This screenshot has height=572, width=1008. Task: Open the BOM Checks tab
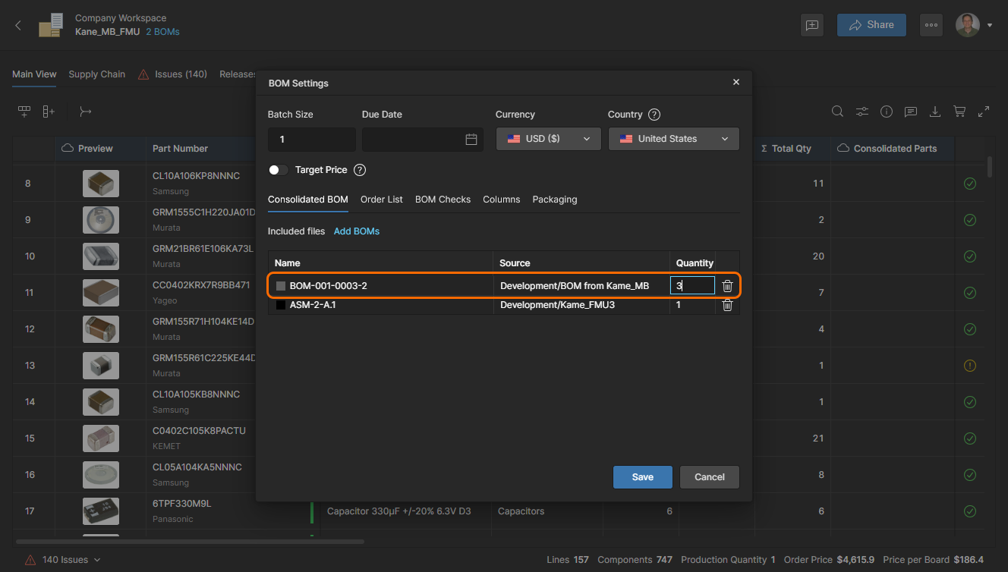[443, 200]
